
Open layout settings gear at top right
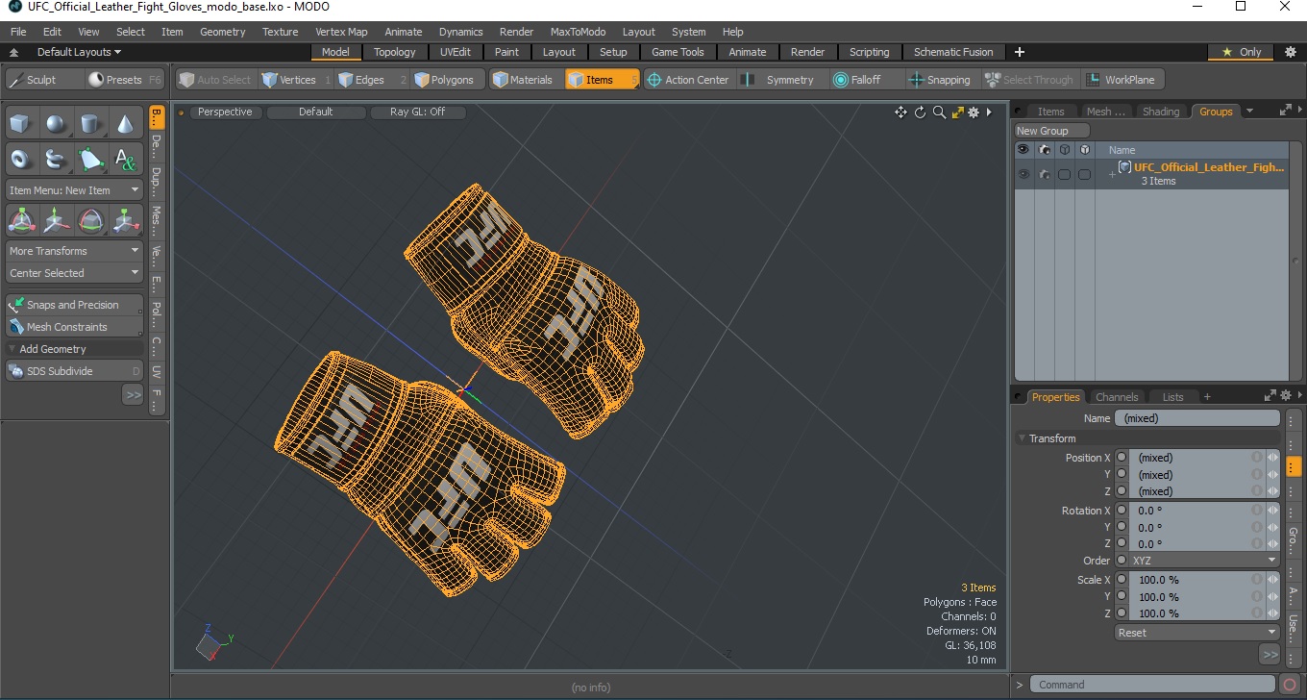click(1291, 52)
